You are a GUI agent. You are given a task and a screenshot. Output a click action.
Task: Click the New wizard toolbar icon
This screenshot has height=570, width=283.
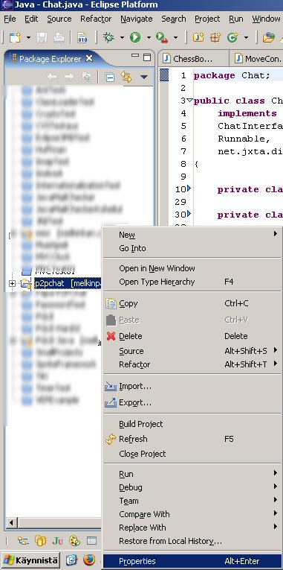coord(15,37)
